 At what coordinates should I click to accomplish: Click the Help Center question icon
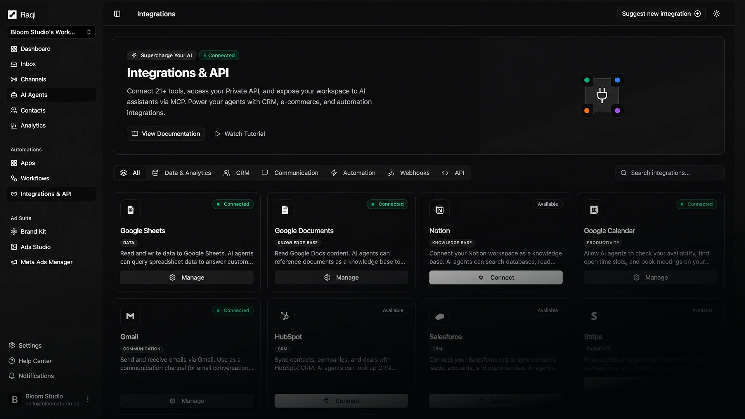click(x=12, y=361)
